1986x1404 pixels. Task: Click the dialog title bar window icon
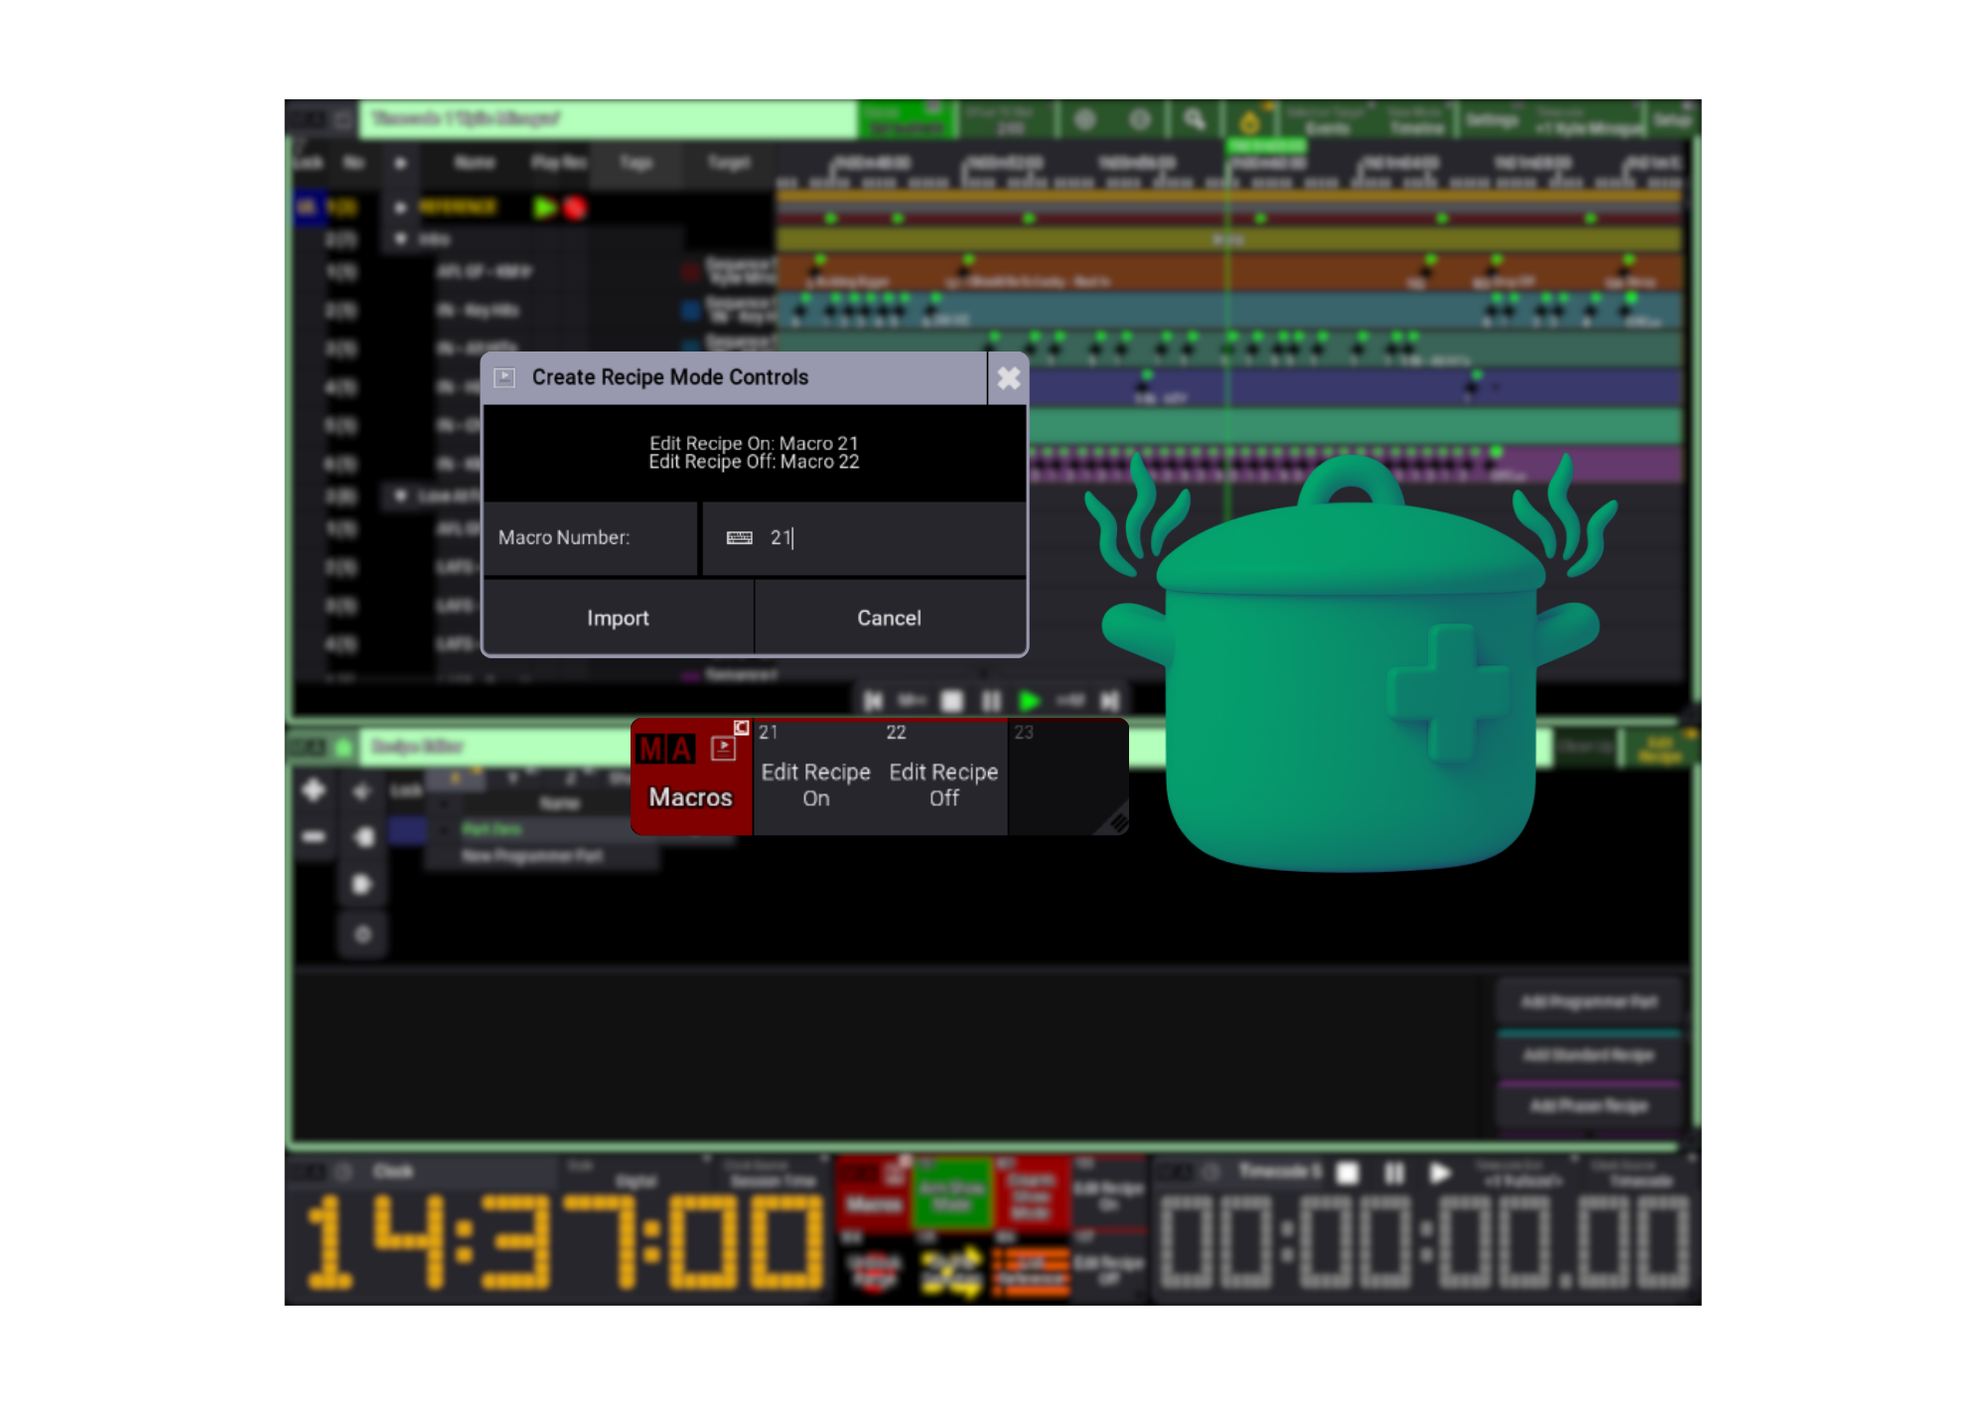click(x=504, y=377)
